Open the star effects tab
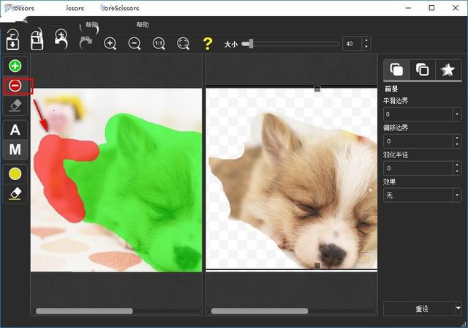The height and width of the screenshot is (328, 468). pos(448,70)
